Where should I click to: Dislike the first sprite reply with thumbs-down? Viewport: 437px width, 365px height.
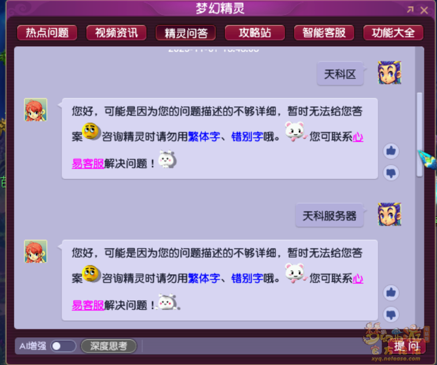point(391,173)
